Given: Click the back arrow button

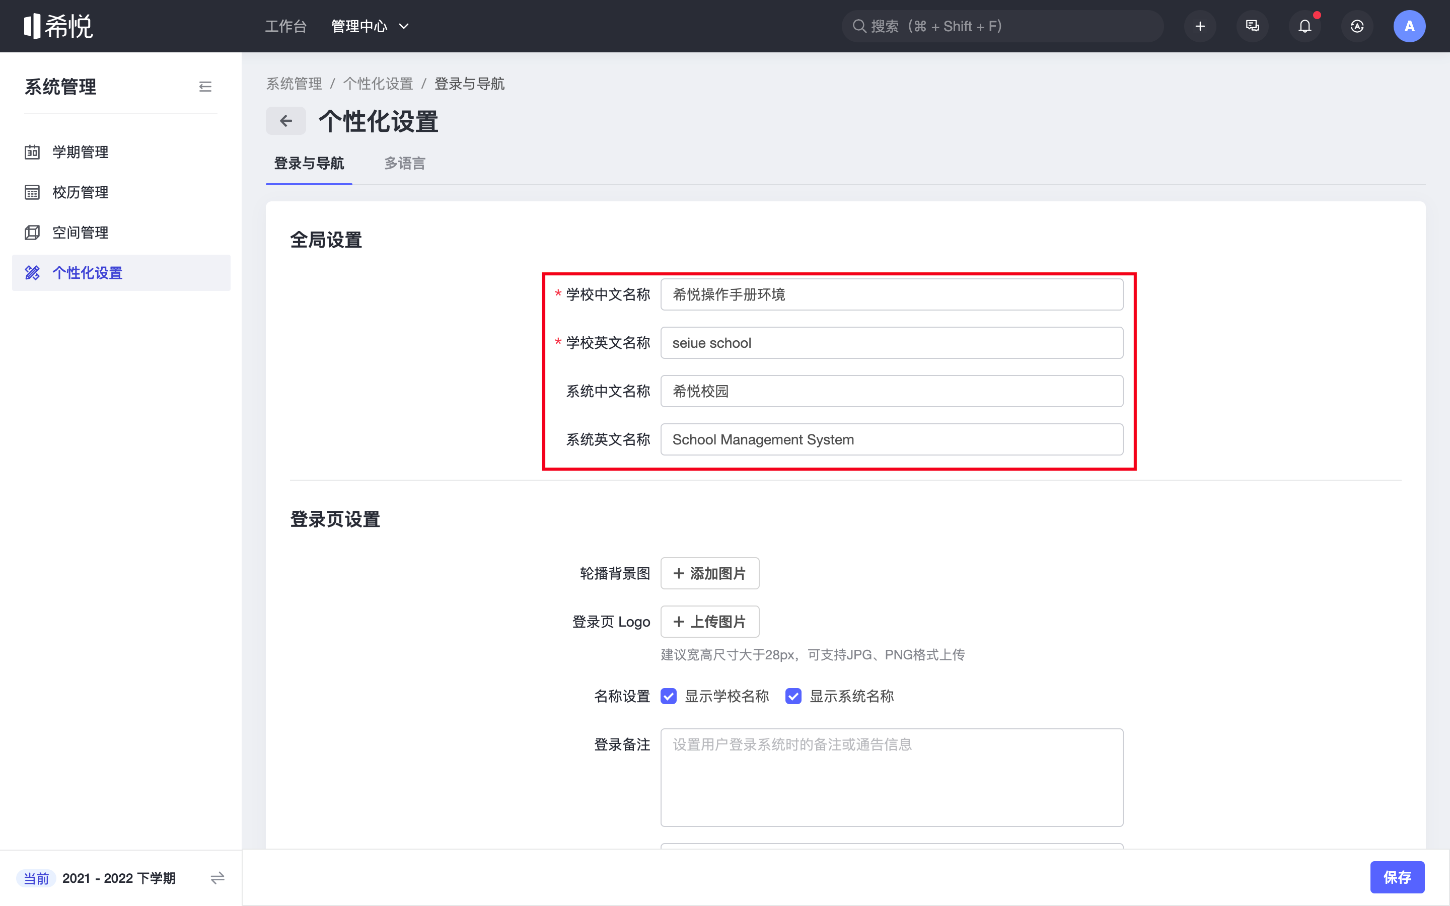Looking at the screenshot, I should click(286, 121).
